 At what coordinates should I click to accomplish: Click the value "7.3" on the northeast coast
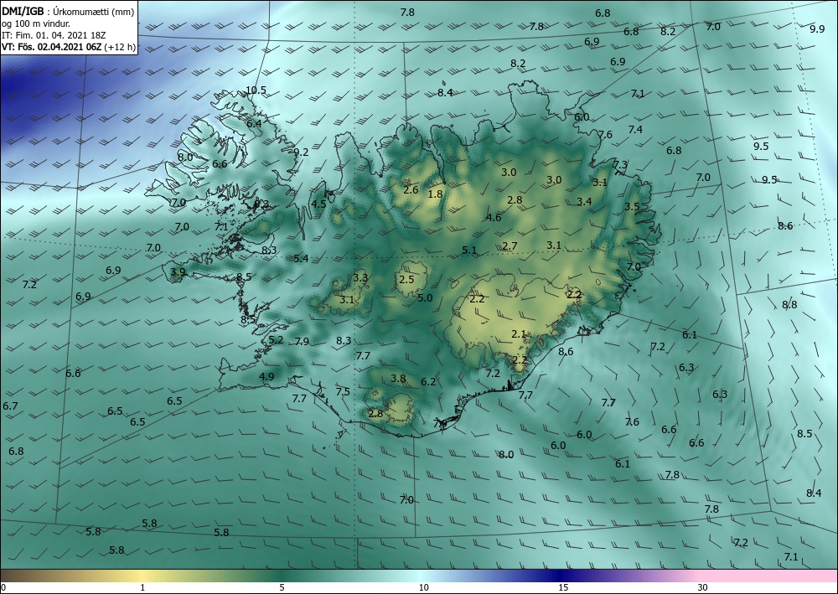tap(620, 164)
